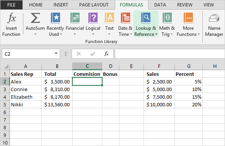
Task: Select column G header
Action: point(189,66)
